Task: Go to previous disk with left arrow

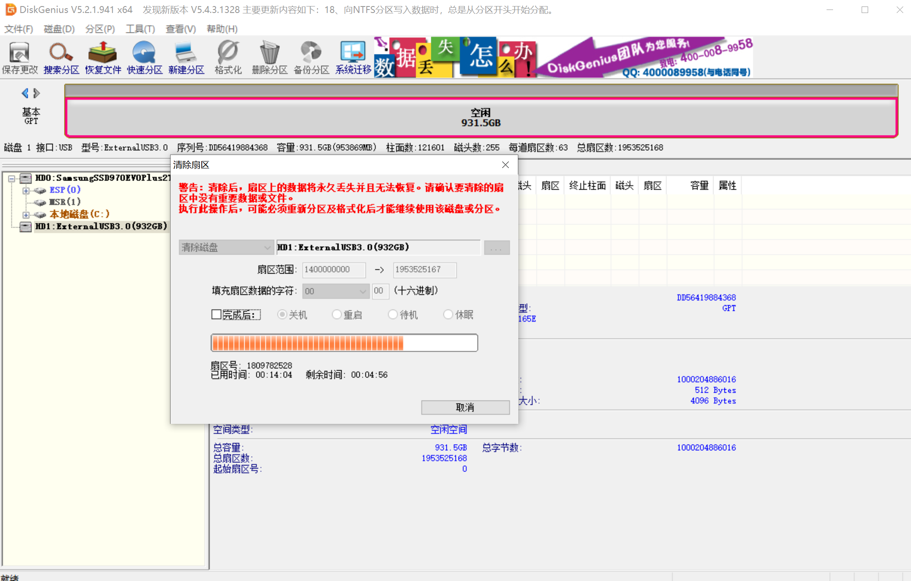Action: (x=25, y=93)
